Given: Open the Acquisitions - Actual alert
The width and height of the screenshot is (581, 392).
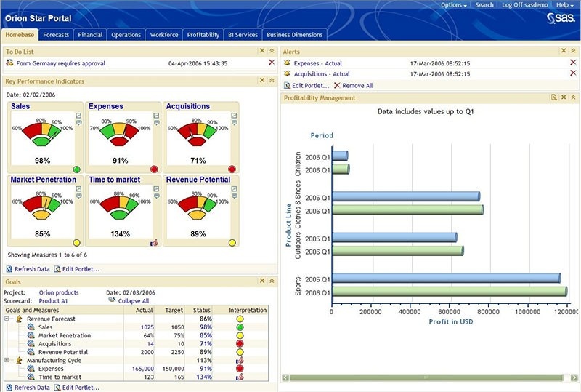Looking at the screenshot, I should click(322, 74).
